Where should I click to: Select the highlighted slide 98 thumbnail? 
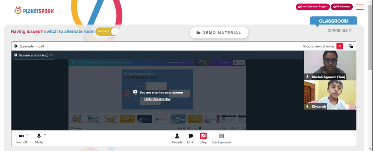coord(178,119)
